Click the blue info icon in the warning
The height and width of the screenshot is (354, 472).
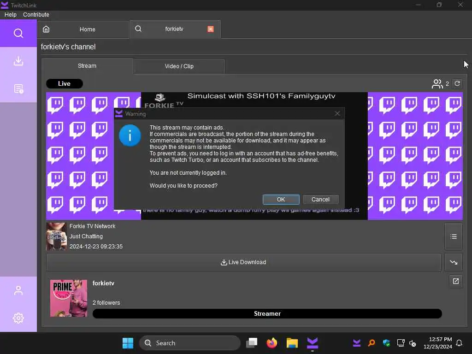[130, 136]
